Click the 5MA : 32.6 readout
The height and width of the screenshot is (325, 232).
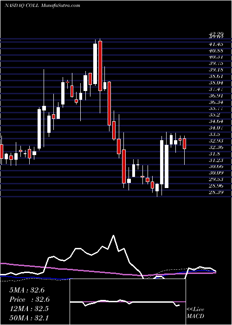point(27,290)
